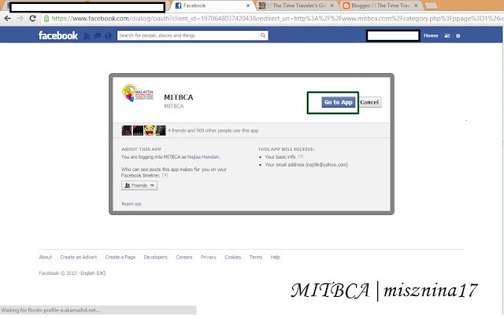
Task: Reload the page with refresh icon
Action: pyautogui.click(x=32, y=18)
